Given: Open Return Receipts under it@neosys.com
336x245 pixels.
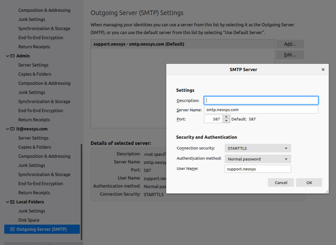Looking at the screenshot, I should pos(34,193).
